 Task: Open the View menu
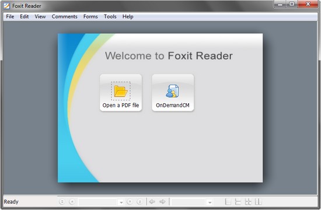coord(40,16)
